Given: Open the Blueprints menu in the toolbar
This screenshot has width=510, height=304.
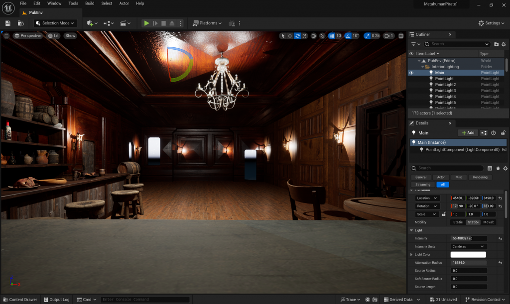Looking at the screenshot, I should tap(109, 23).
